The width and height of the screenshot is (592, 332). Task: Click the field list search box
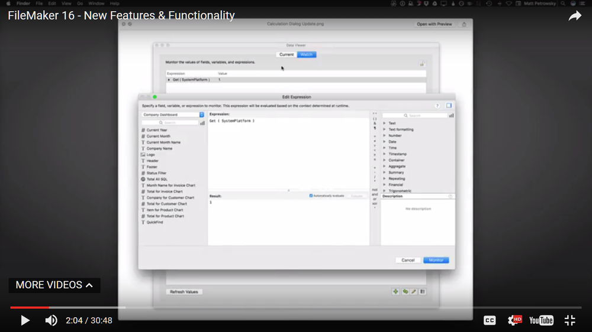click(170, 123)
